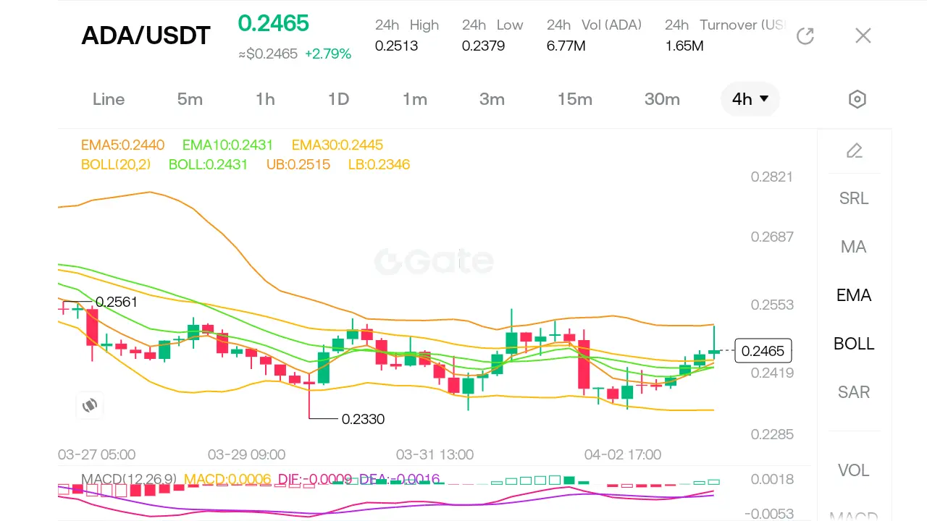Select the 1h timeframe
This screenshot has width=927, height=521.
pos(265,99)
